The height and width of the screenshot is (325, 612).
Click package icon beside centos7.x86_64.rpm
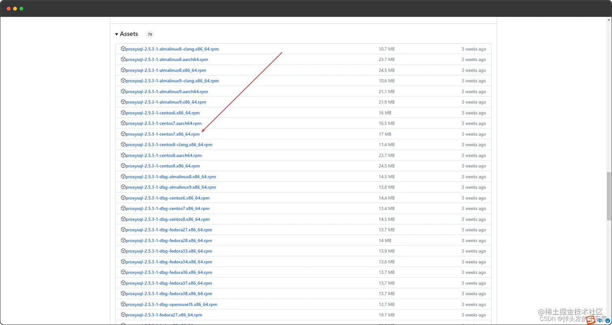coord(123,134)
